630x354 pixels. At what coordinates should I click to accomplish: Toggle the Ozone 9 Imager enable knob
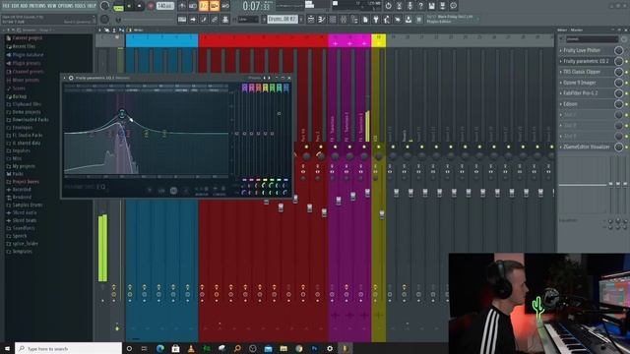pyautogui.click(x=619, y=83)
